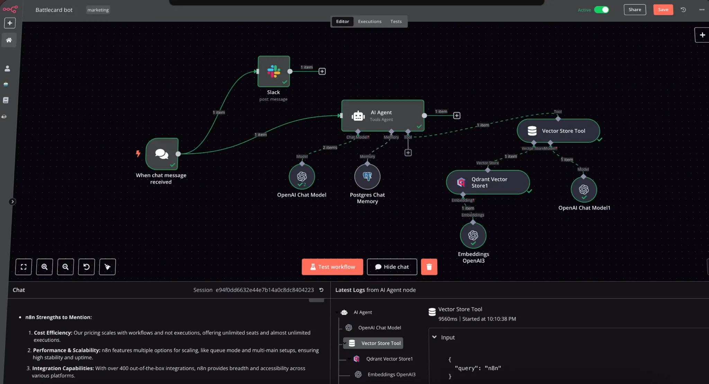
Task: Click the fit-to-view zoom icon
Action: tap(24, 267)
